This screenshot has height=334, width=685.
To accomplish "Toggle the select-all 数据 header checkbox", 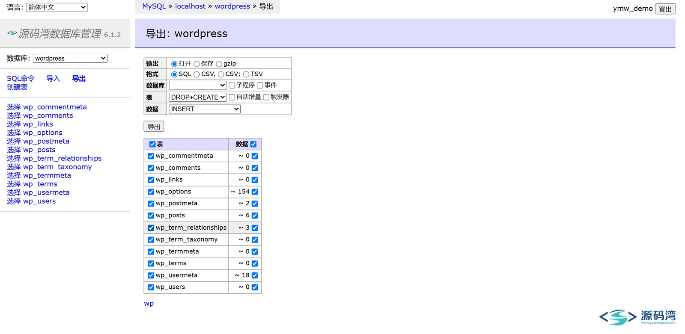I will coord(253,144).
